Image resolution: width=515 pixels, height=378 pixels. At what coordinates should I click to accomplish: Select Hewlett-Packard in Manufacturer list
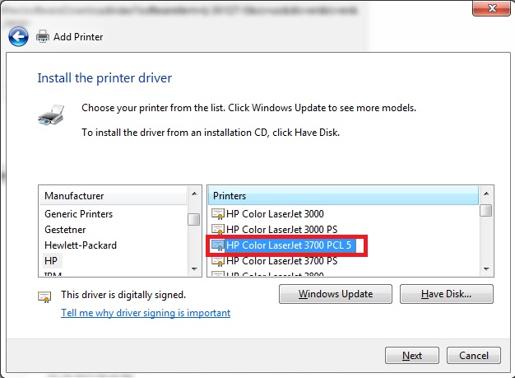(81, 245)
